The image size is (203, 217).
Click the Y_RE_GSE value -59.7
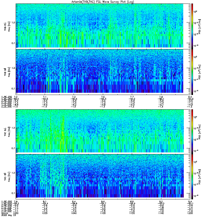point(103,203)
